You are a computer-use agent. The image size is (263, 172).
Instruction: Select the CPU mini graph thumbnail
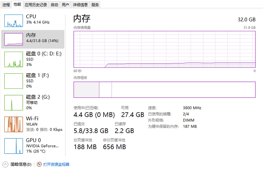(x=13, y=21)
